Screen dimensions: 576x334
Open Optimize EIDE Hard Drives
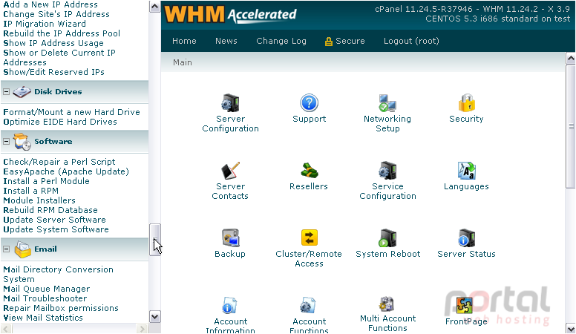(x=60, y=122)
